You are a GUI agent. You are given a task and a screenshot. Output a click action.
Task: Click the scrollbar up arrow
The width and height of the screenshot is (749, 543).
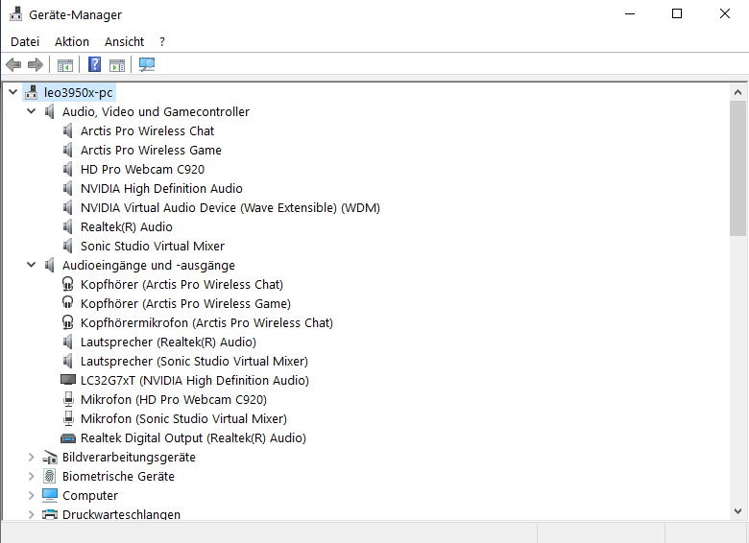tap(737, 92)
